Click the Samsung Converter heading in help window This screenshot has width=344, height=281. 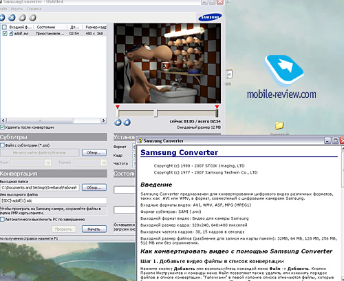(x=179, y=152)
